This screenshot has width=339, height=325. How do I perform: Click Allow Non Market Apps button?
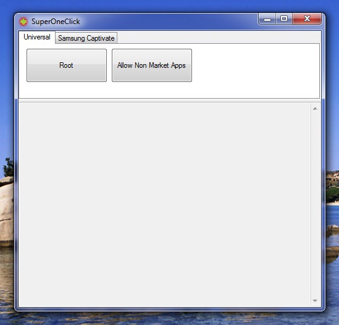click(152, 65)
